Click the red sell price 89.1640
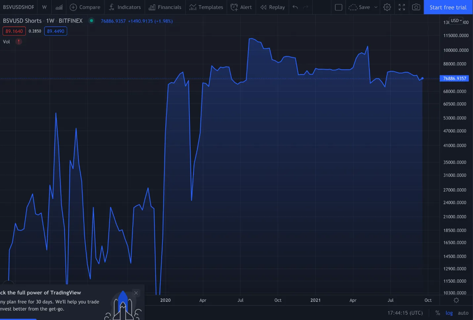The image size is (473, 320). [x=14, y=31]
